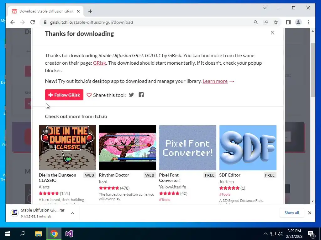Click the padlock site info icon
Viewport: 321px width, 240px height.
(x=45, y=22)
